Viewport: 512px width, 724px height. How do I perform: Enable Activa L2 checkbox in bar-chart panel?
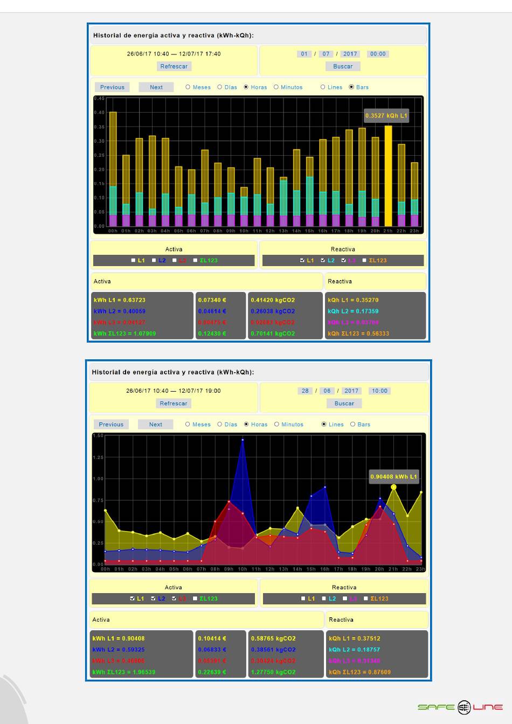pos(154,260)
